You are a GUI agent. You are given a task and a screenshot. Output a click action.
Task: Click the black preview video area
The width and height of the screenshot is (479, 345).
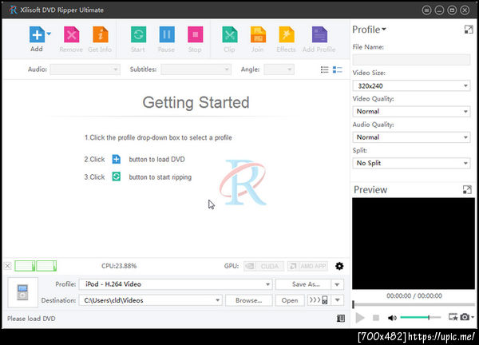[x=414, y=244]
